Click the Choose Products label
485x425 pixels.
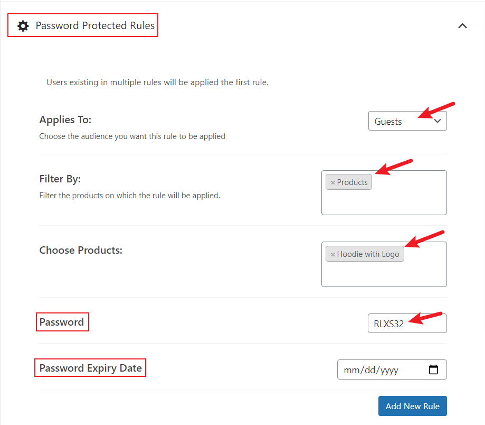tap(81, 250)
